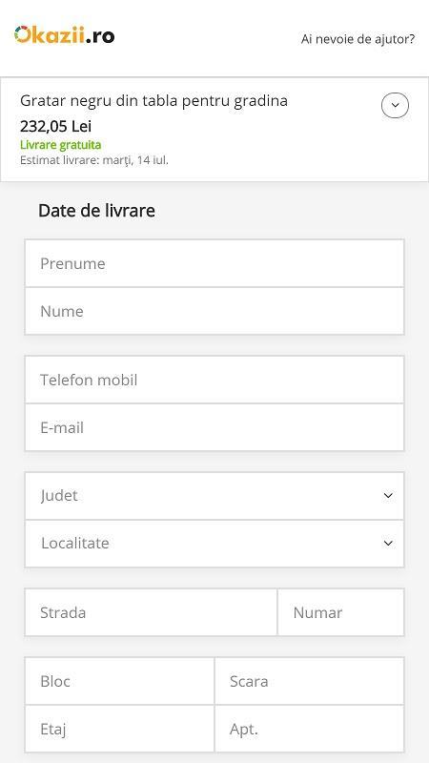Open the Localitate dropdown arrow
Image resolution: width=429 pixels, height=763 pixels.
[388, 543]
